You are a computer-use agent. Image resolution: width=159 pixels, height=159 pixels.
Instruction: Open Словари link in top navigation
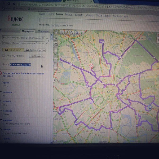coord(90,15)
